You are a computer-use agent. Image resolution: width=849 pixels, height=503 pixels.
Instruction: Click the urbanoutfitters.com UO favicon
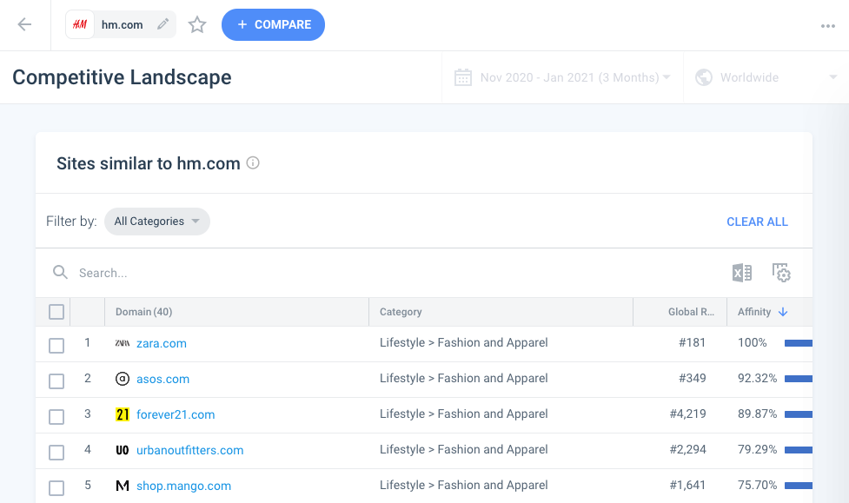[123, 450]
